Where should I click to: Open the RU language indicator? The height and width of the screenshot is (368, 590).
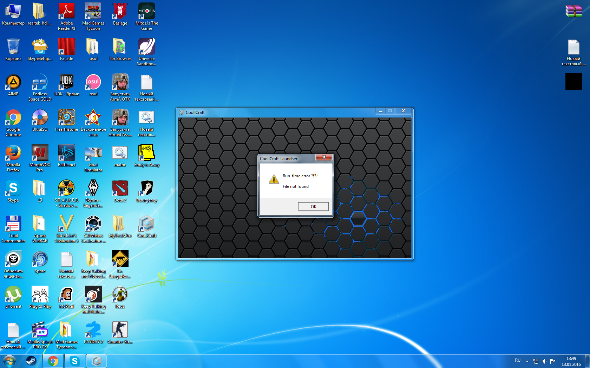click(x=518, y=360)
